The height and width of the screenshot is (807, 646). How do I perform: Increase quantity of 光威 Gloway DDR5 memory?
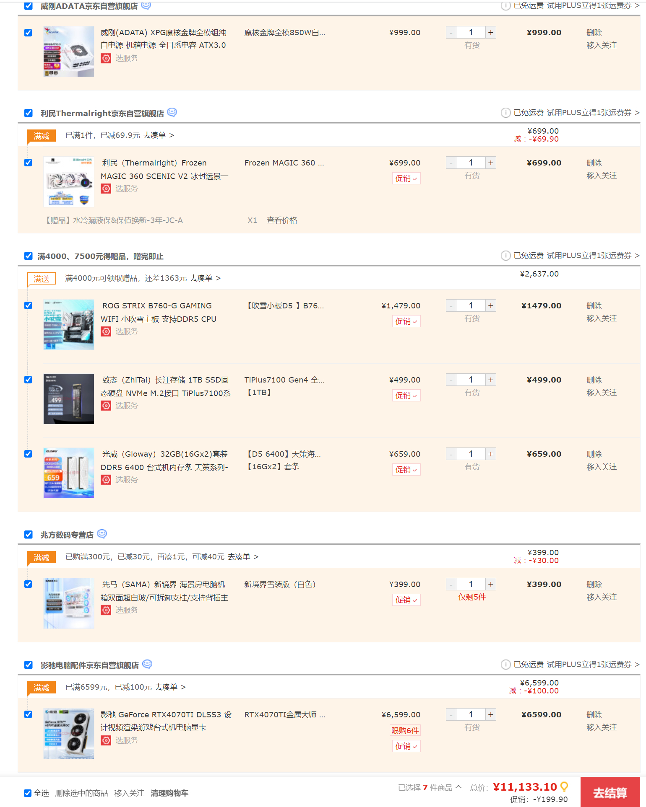(x=491, y=454)
